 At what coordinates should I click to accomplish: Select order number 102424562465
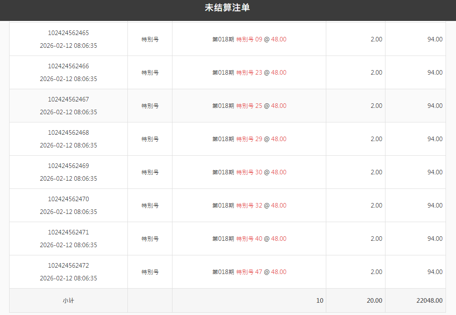[x=68, y=33]
